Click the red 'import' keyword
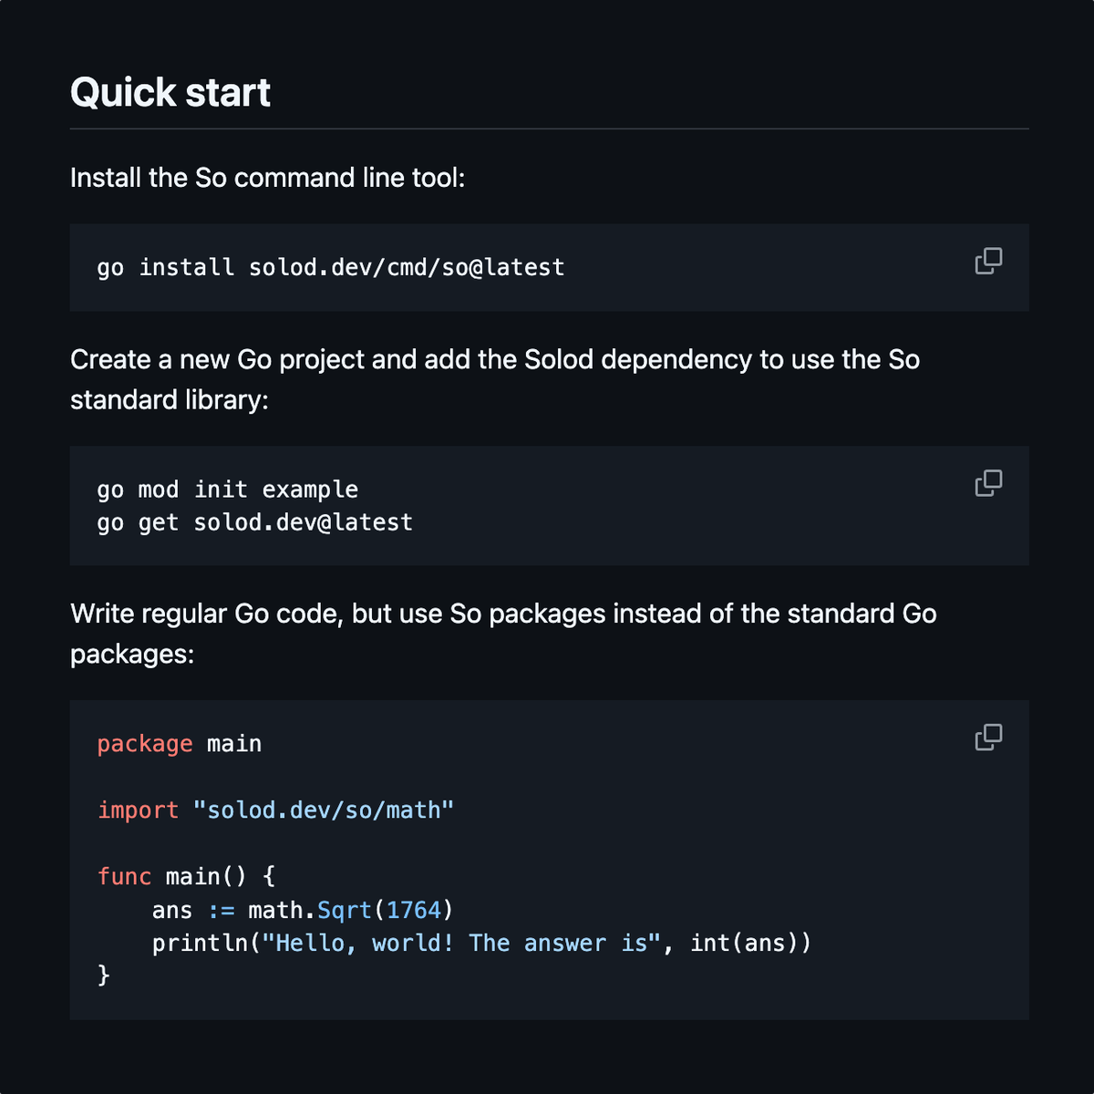Screen dimensions: 1094x1094 [138, 810]
